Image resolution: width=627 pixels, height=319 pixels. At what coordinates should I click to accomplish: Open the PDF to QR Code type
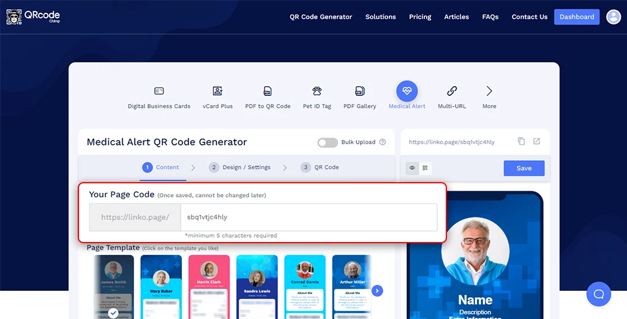coord(268,91)
